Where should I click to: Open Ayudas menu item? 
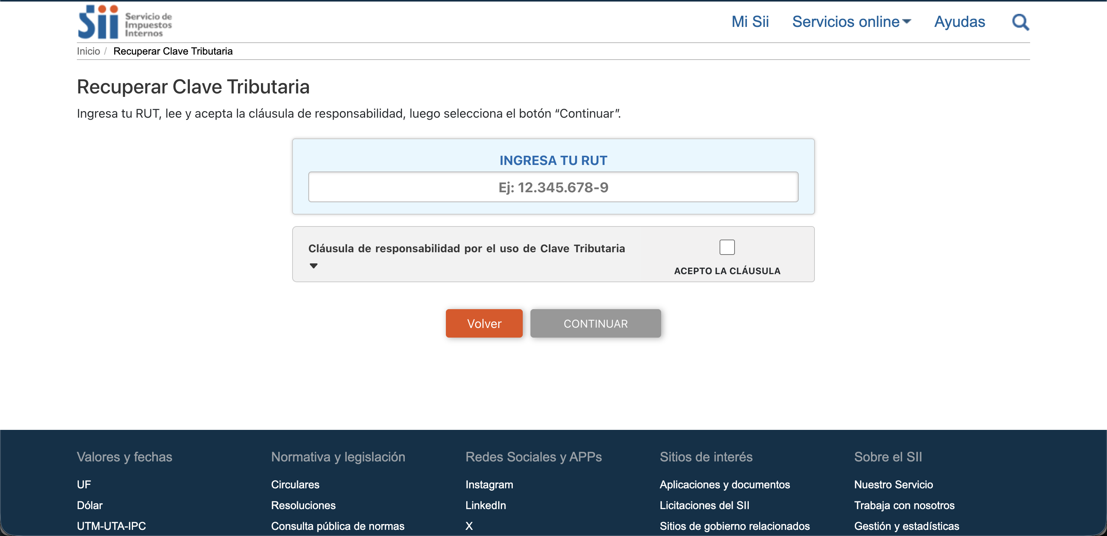tap(960, 22)
